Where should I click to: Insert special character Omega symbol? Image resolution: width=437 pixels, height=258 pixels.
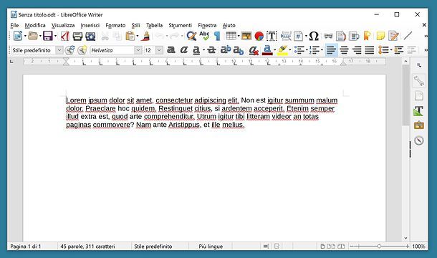314,36
